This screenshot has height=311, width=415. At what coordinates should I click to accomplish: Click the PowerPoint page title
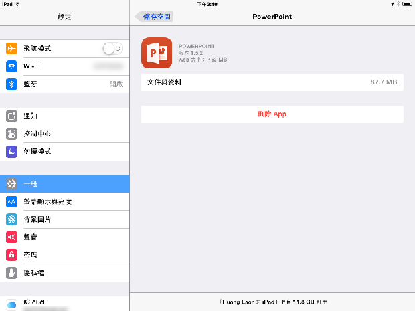pyautogui.click(x=272, y=17)
